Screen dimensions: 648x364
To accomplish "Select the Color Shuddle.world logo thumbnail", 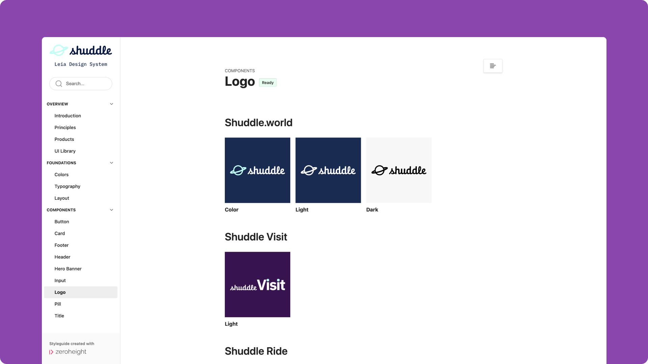I will pyautogui.click(x=258, y=170).
